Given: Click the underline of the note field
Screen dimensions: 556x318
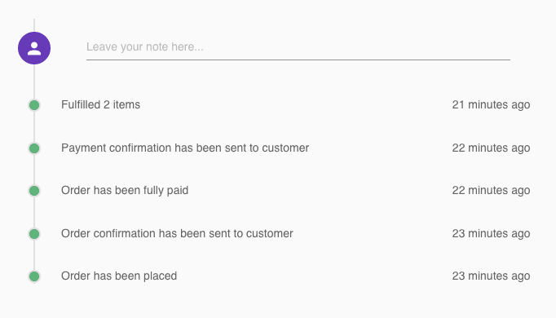Looking at the screenshot, I should click(x=298, y=60).
